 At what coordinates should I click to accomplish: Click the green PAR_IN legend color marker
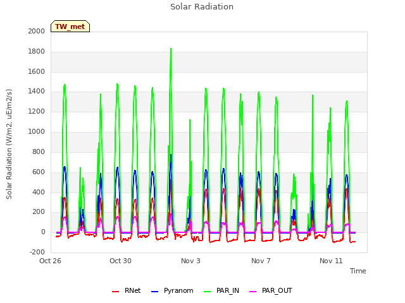pyautogui.click(x=207, y=292)
